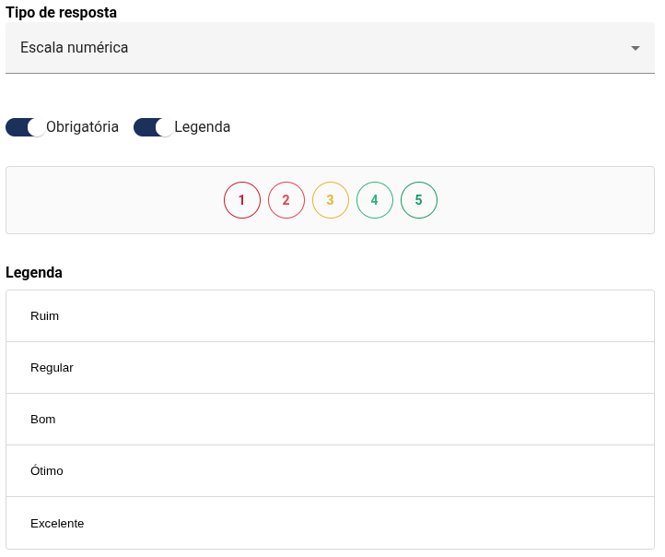Edit the "Ruim" legend field
Screen dimensions: 665x557
coord(330,316)
